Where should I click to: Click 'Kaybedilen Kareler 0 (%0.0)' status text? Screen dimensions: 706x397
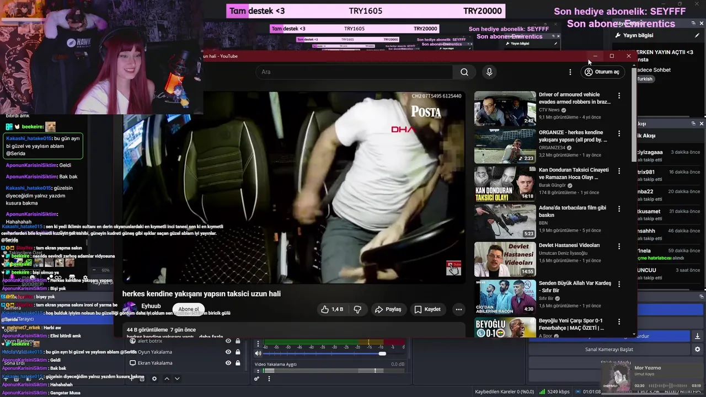pyautogui.click(x=504, y=391)
